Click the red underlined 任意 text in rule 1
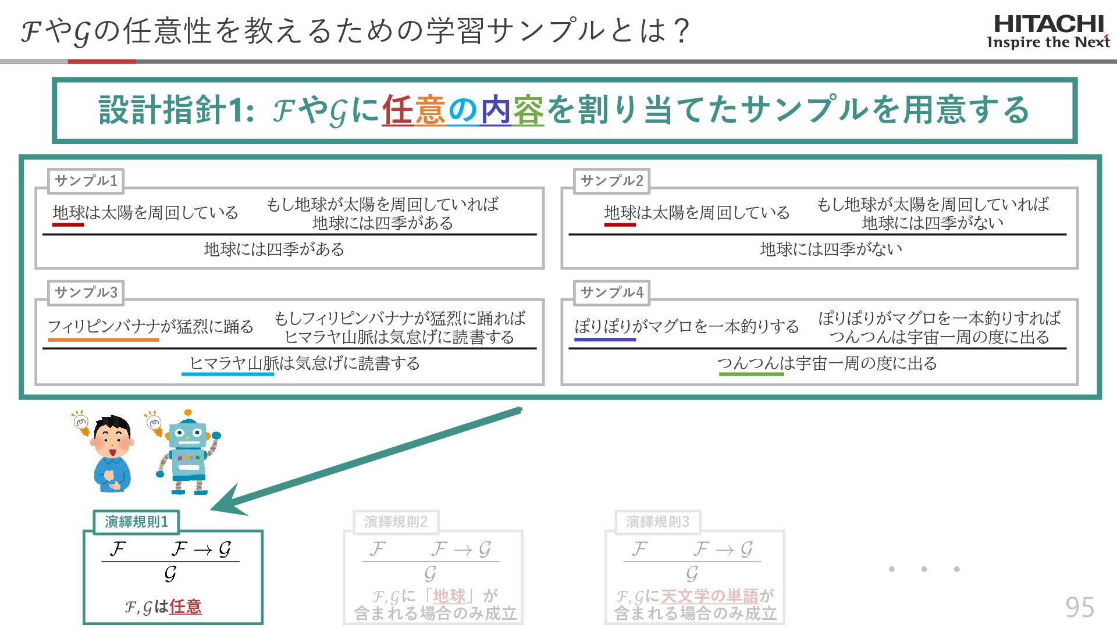 point(186,607)
